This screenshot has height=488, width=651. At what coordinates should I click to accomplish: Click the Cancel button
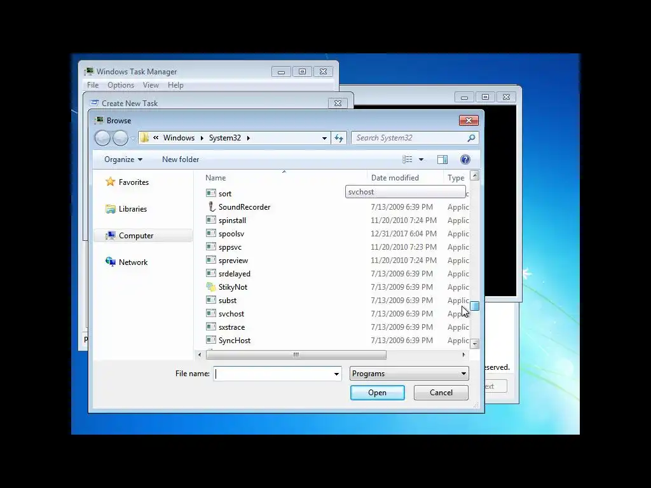click(x=441, y=393)
